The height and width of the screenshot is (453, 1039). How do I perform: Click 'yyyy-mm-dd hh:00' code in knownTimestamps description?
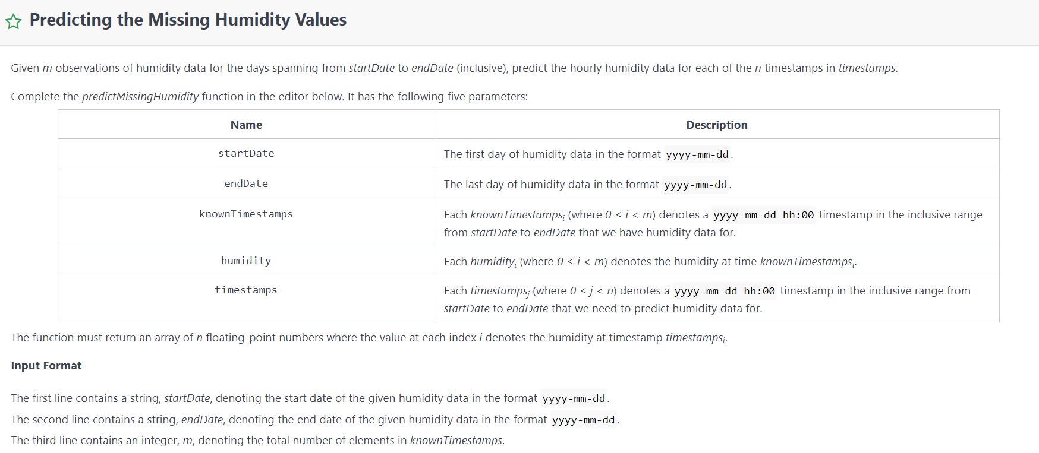[x=763, y=215]
